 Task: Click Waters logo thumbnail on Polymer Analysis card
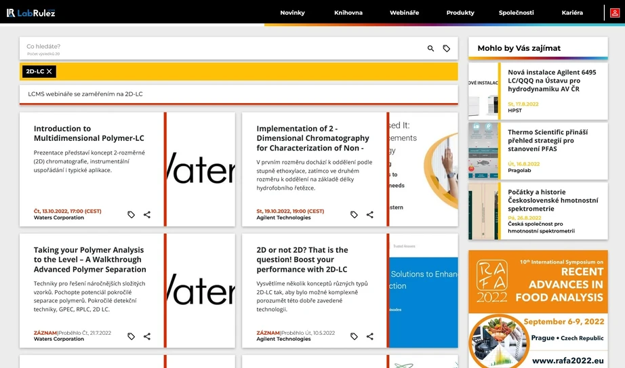pyautogui.click(x=201, y=291)
